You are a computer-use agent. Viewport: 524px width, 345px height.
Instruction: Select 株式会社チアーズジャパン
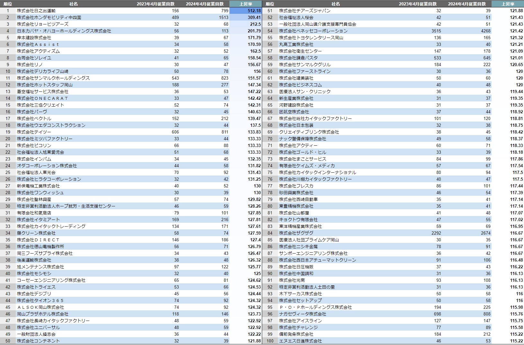point(305,11)
